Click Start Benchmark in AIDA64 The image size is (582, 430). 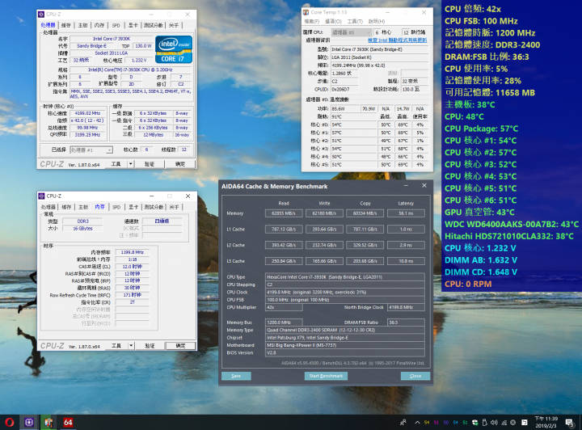coord(326,376)
